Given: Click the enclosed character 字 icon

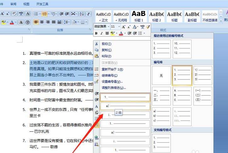Looking at the screenshot, I should 28,22.
